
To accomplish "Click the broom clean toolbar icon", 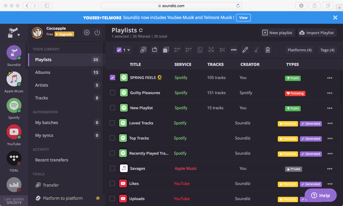I will pyautogui.click(x=256, y=50).
